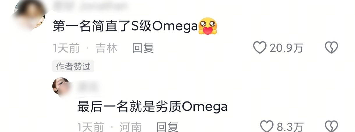Viewport: 355px width, 132px height.
Task: Tap the 作者赞过 badge
Action: (x=73, y=67)
